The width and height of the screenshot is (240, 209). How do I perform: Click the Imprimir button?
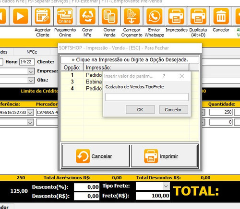(164, 156)
